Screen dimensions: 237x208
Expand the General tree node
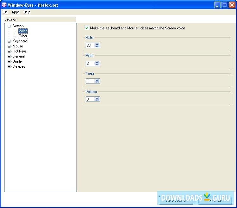(x=9, y=56)
